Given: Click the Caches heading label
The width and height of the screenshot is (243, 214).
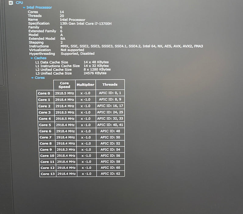Looking at the screenshot, I should pos(40,58).
